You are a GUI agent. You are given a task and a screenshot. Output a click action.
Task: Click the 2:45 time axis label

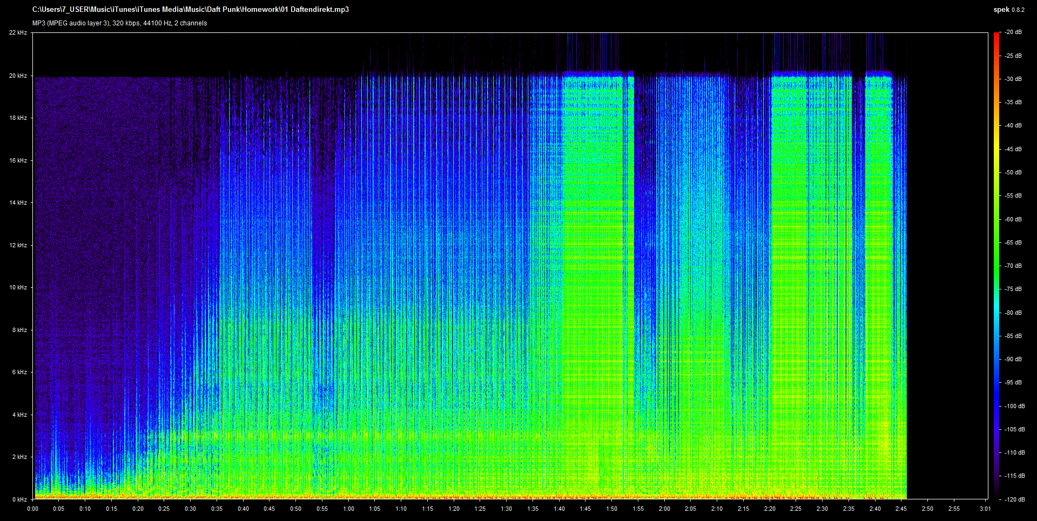pyautogui.click(x=901, y=509)
